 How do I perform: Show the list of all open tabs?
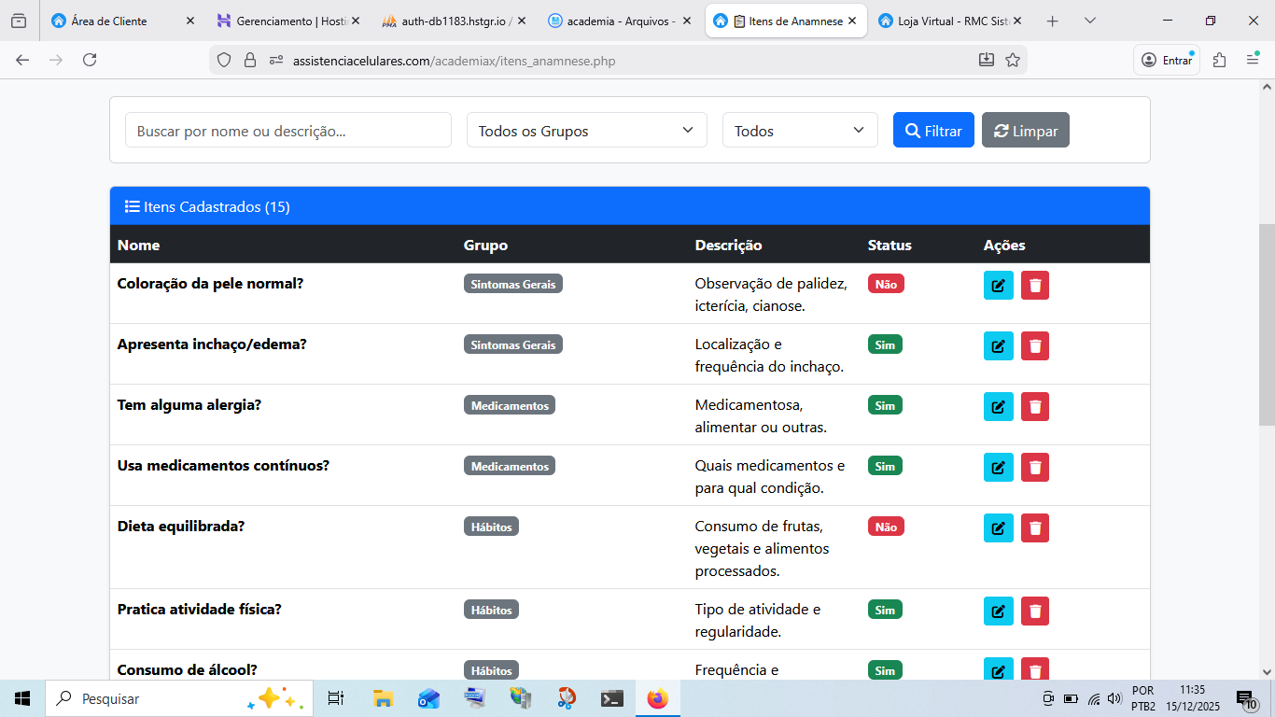click(x=1090, y=21)
